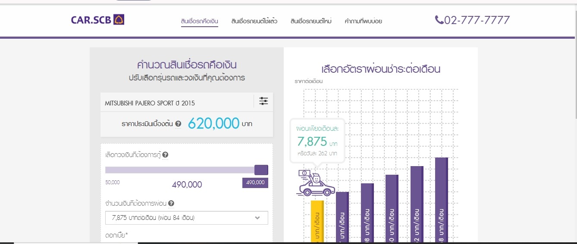Click the help icon beside จำนวนเงินที่ต้องการผ่อน
Screen dimensions: 577x244
point(171,204)
